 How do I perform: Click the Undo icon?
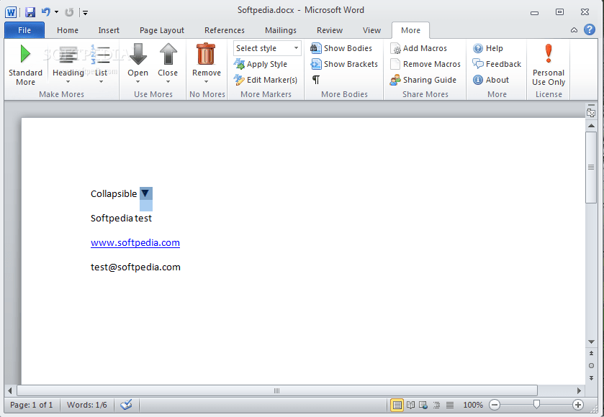46,12
